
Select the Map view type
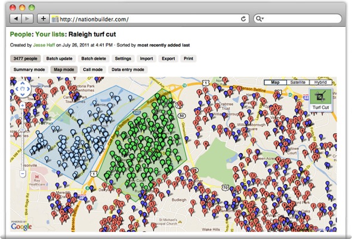pos(275,82)
